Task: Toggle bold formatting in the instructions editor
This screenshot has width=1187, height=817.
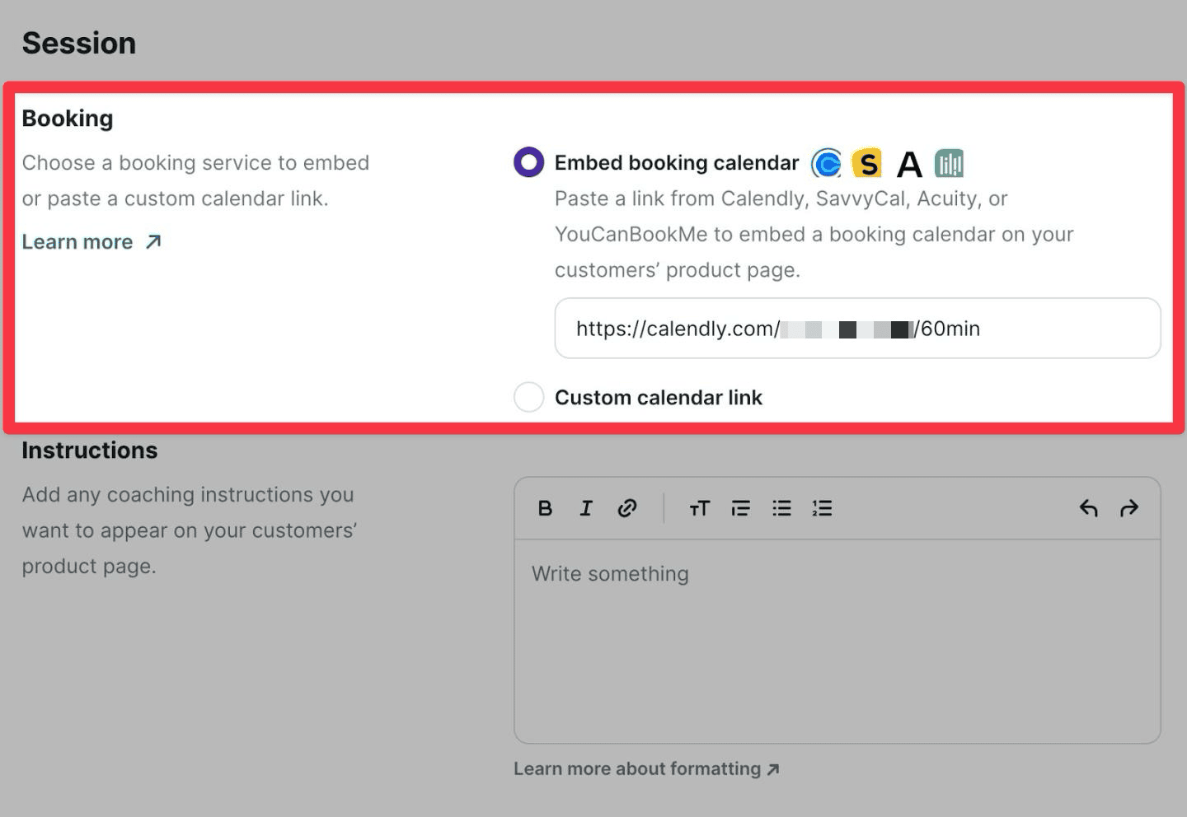Action: (545, 508)
